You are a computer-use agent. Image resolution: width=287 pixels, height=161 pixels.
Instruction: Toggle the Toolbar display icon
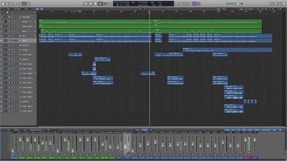pos(15,4)
